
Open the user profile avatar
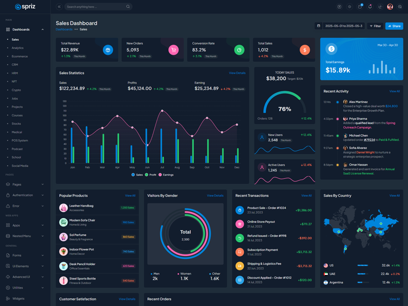(390, 7)
